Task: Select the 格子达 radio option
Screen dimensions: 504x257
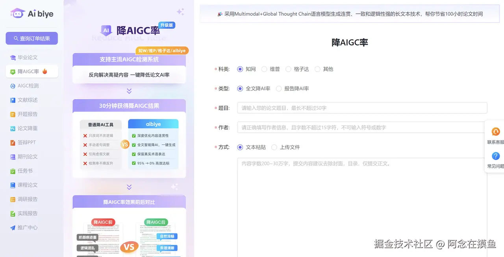Action: point(288,69)
